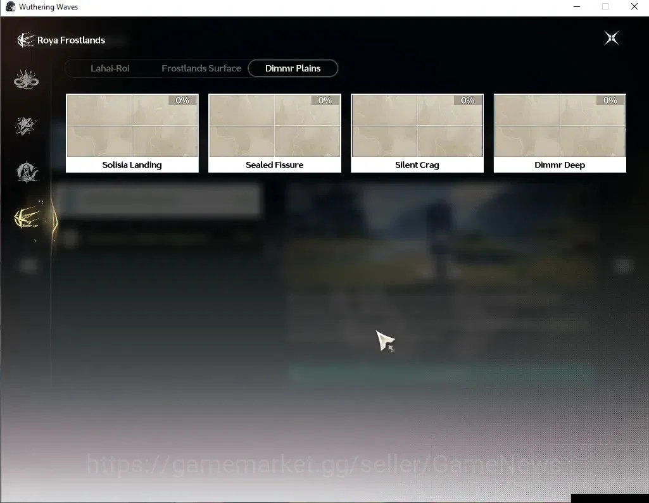Select the star-shaped region emblem in sidebar
Image resolution: width=649 pixels, height=503 pixels.
click(x=26, y=126)
